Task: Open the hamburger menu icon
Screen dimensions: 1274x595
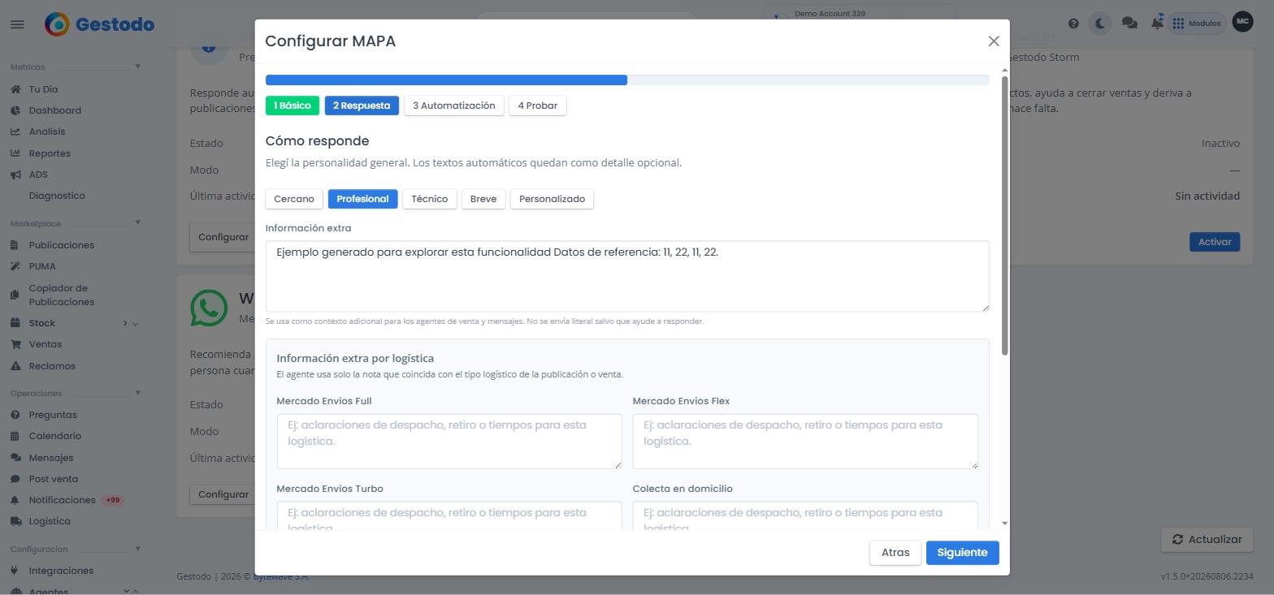Action: coord(17,24)
